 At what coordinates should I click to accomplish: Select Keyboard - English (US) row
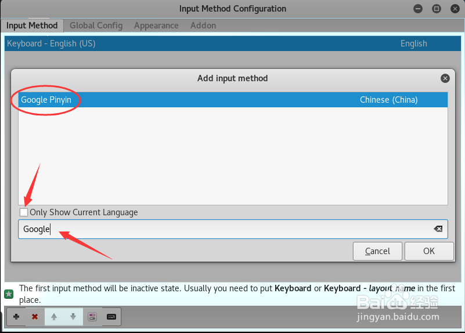(x=233, y=44)
